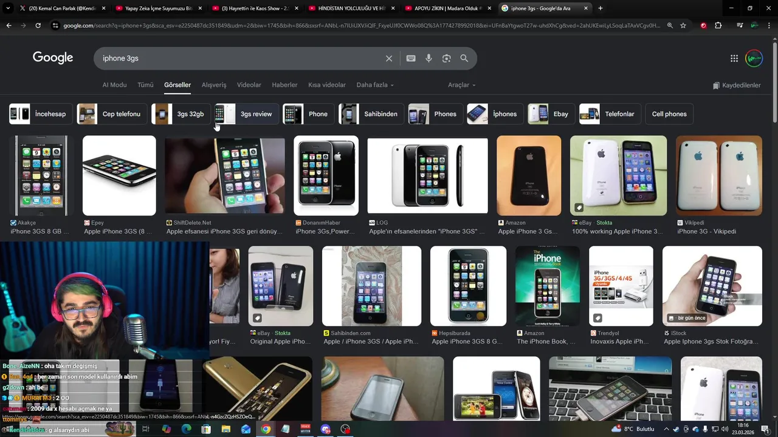
Task: Click the browser forward arrow
Action: coord(23,25)
